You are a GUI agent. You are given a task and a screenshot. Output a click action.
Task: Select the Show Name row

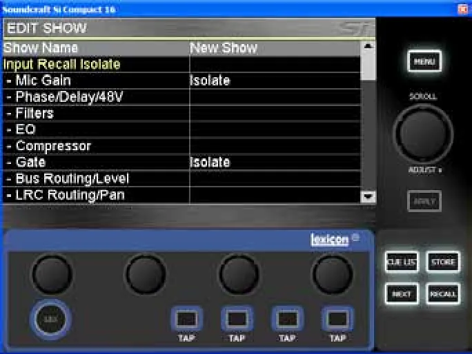pyautogui.click(x=181, y=48)
